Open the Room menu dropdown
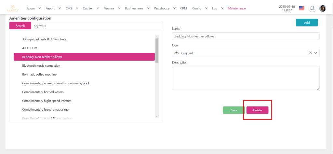Screen dimensions: 333x154 point(34,8)
